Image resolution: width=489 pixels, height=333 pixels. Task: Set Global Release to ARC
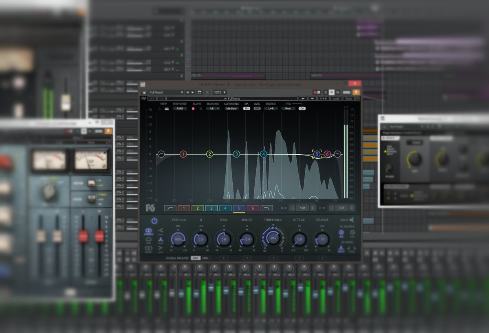coord(196,258)
